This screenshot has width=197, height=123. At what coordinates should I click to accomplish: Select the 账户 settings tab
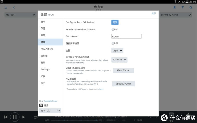(50, 83)
